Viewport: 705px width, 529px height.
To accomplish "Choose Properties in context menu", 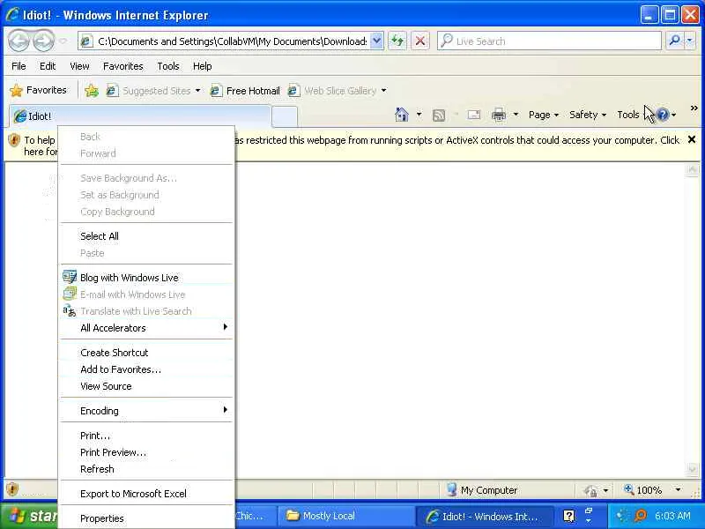I will pyautogui.click(x=146, y=518).
